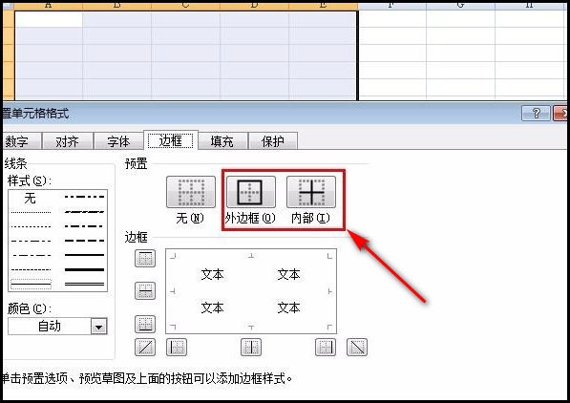
Task: Select the 无 line style option
Action: 31,199
